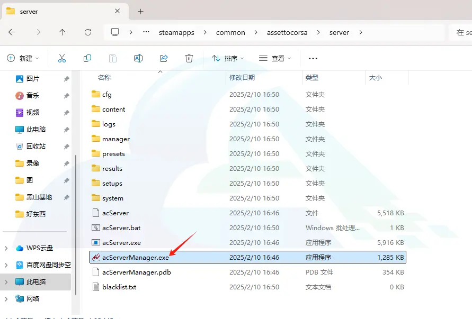
Task: Click the navigation pane scrollbar
Action: [76, 225]
